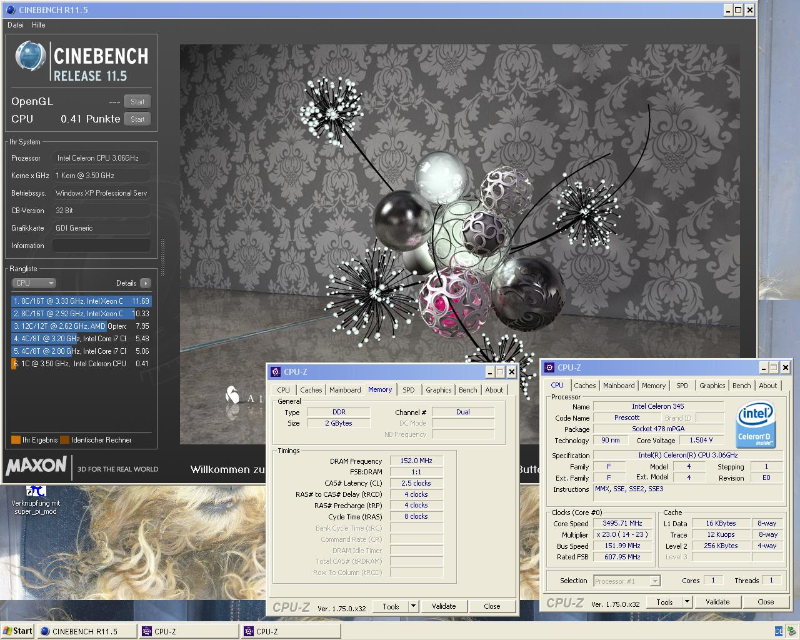Click the Details arrow button in Rangliste
This screenshot has width=800, height=640.
coord(146,283)
